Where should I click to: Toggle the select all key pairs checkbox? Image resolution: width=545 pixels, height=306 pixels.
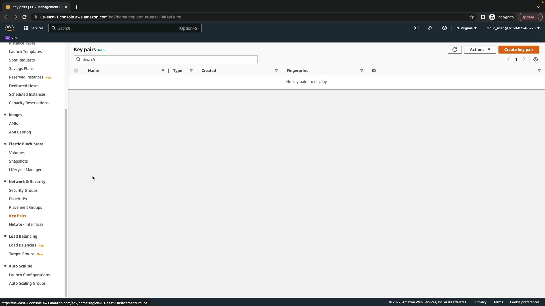(76, 71)
